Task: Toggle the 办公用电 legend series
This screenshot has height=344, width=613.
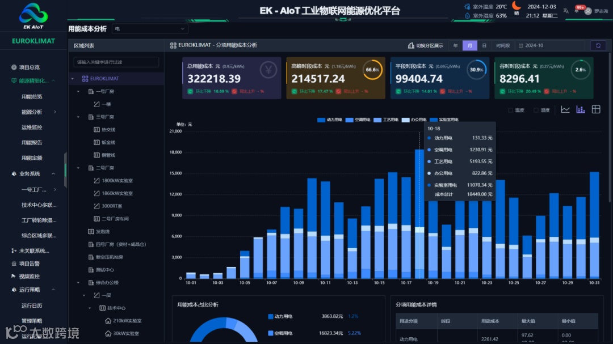Action: click(414, 120)
